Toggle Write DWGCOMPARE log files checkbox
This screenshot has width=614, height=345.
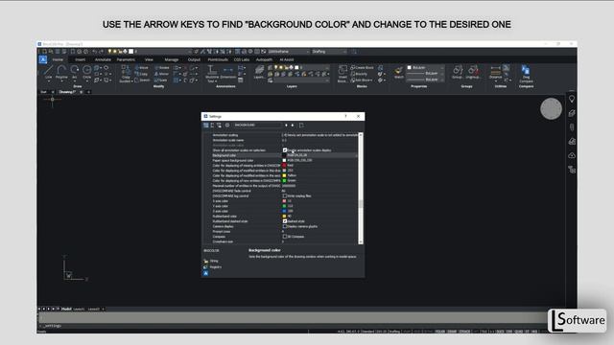click(285, 195)
